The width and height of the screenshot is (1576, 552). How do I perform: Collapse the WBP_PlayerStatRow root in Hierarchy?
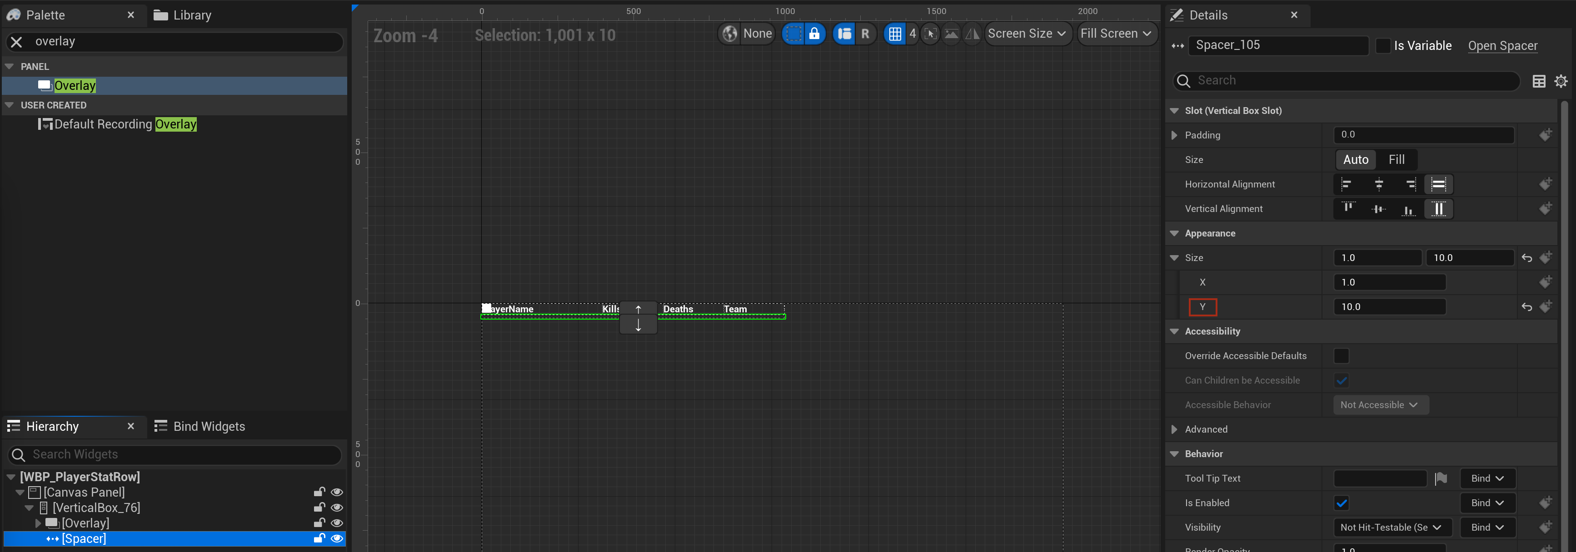[11, 477]
